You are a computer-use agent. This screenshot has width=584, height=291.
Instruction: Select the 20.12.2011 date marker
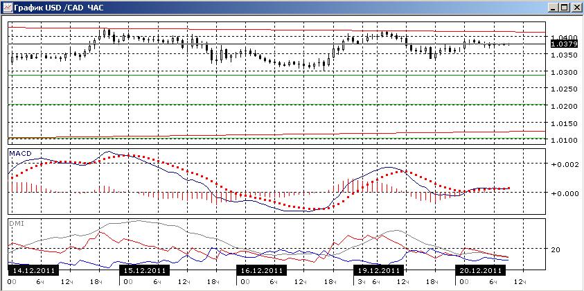[x=481, y=270]
